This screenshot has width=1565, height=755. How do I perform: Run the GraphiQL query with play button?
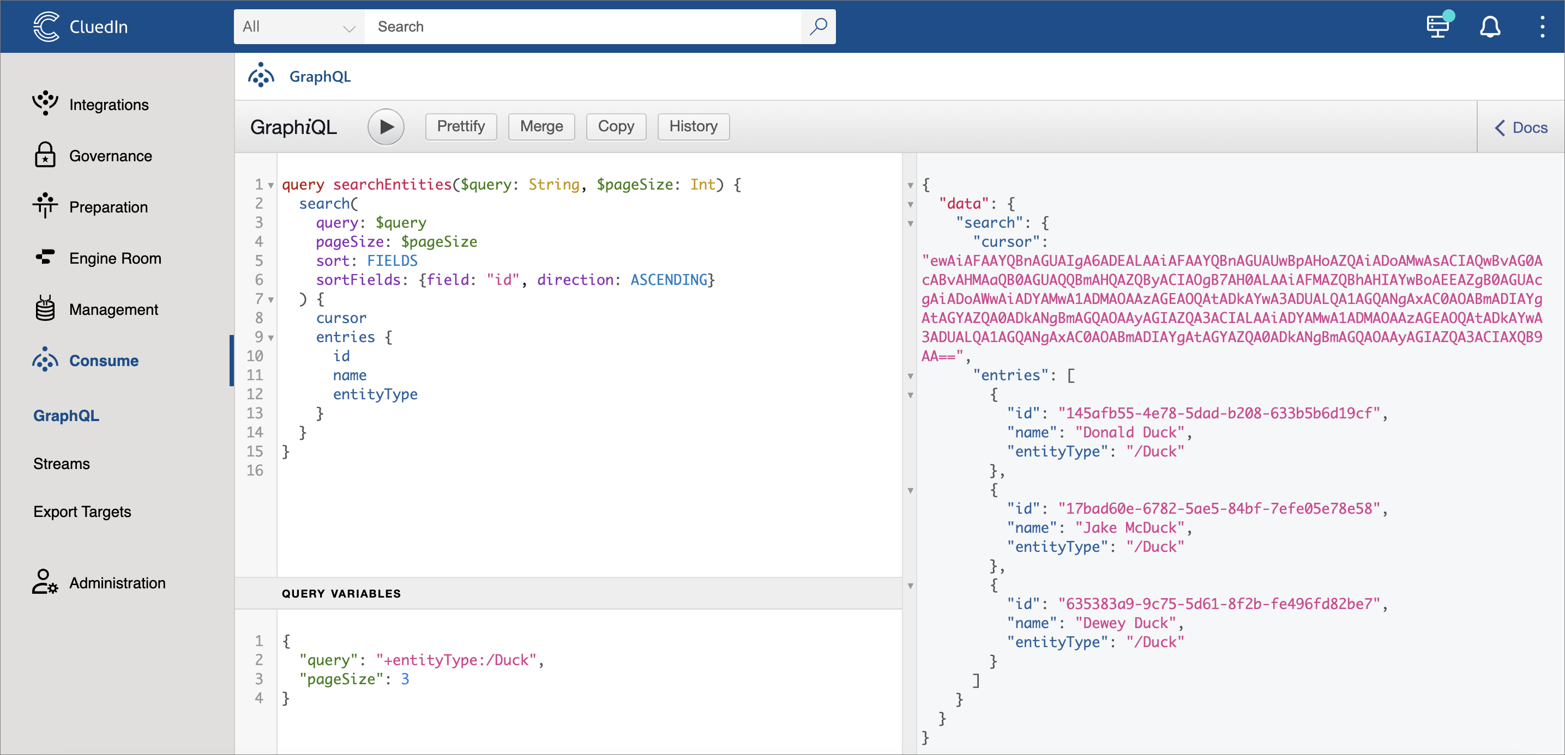[x=386, y=127]
